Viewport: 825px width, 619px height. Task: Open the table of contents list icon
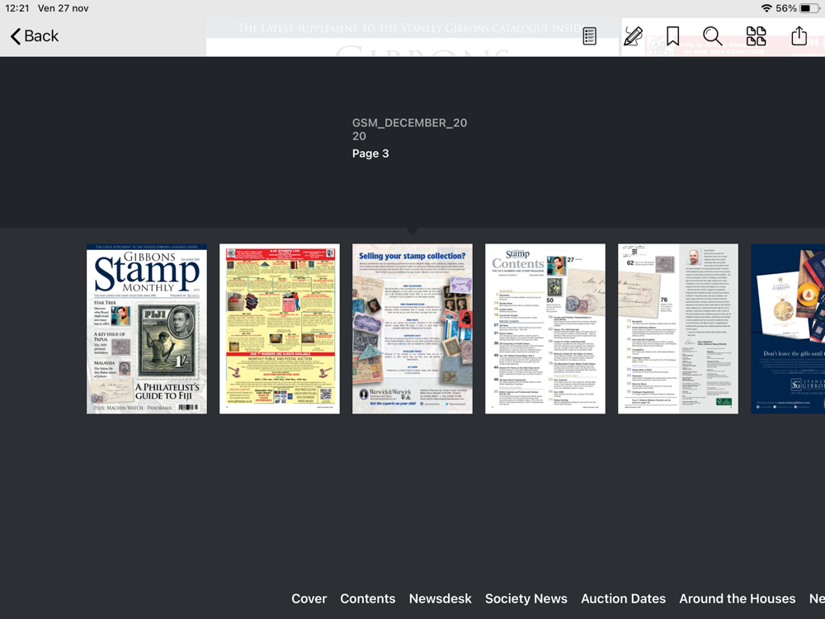pos(589,36)
